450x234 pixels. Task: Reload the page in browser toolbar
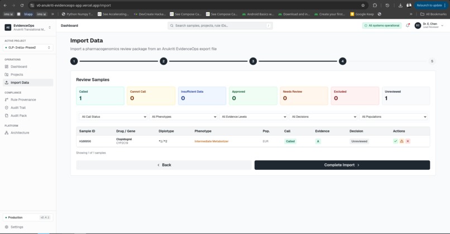[x=22, y=5]
